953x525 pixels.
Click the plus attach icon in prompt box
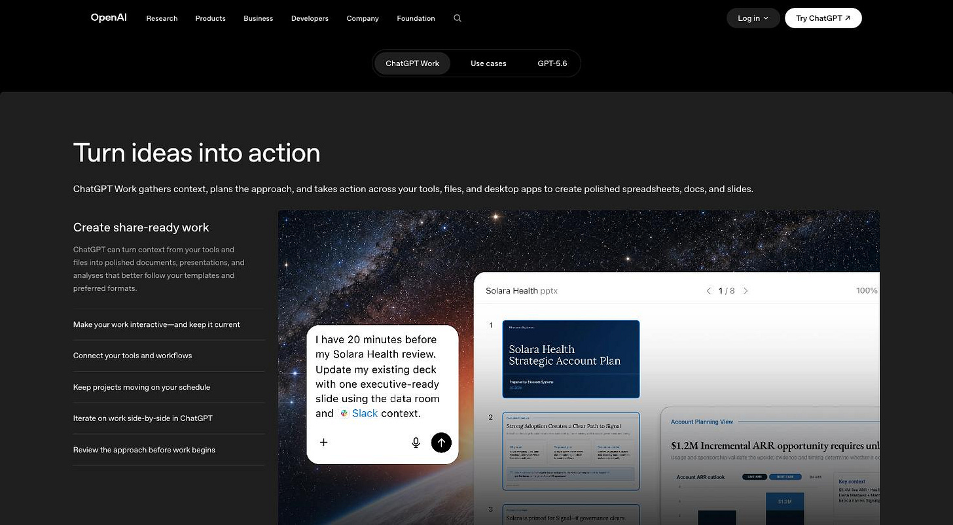(323, 443)
